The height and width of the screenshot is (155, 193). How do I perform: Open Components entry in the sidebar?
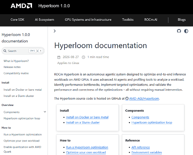point(12,112)
